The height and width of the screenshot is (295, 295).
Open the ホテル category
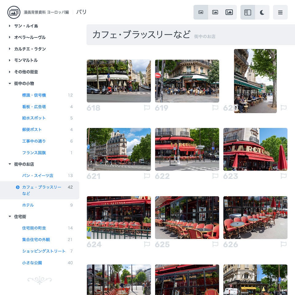tap(27, 205)
